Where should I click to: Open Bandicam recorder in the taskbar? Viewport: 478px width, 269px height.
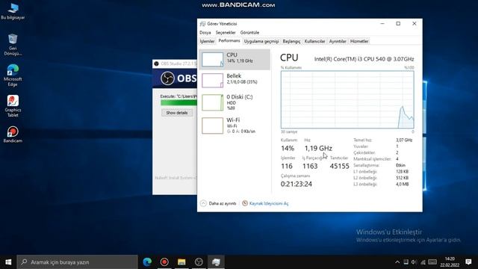164,262
